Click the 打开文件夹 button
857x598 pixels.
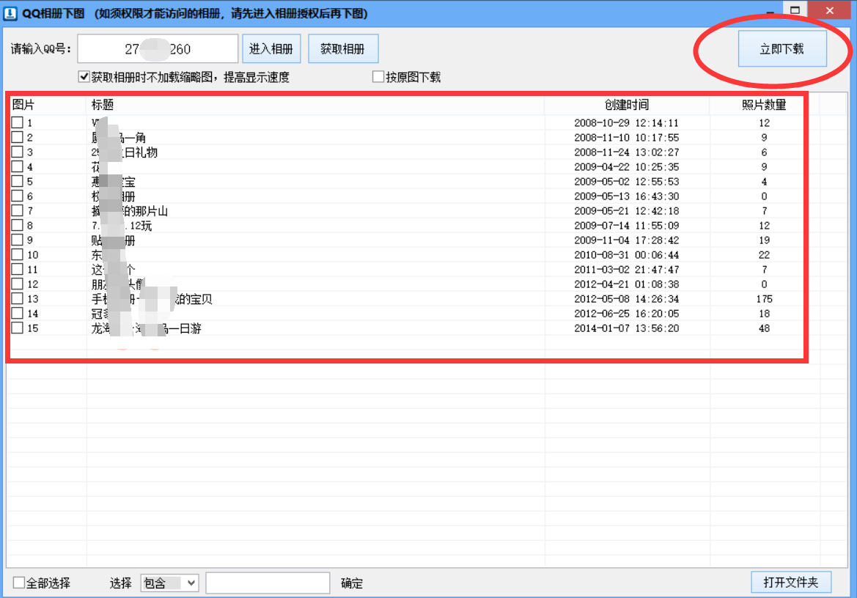pos(791,582)
